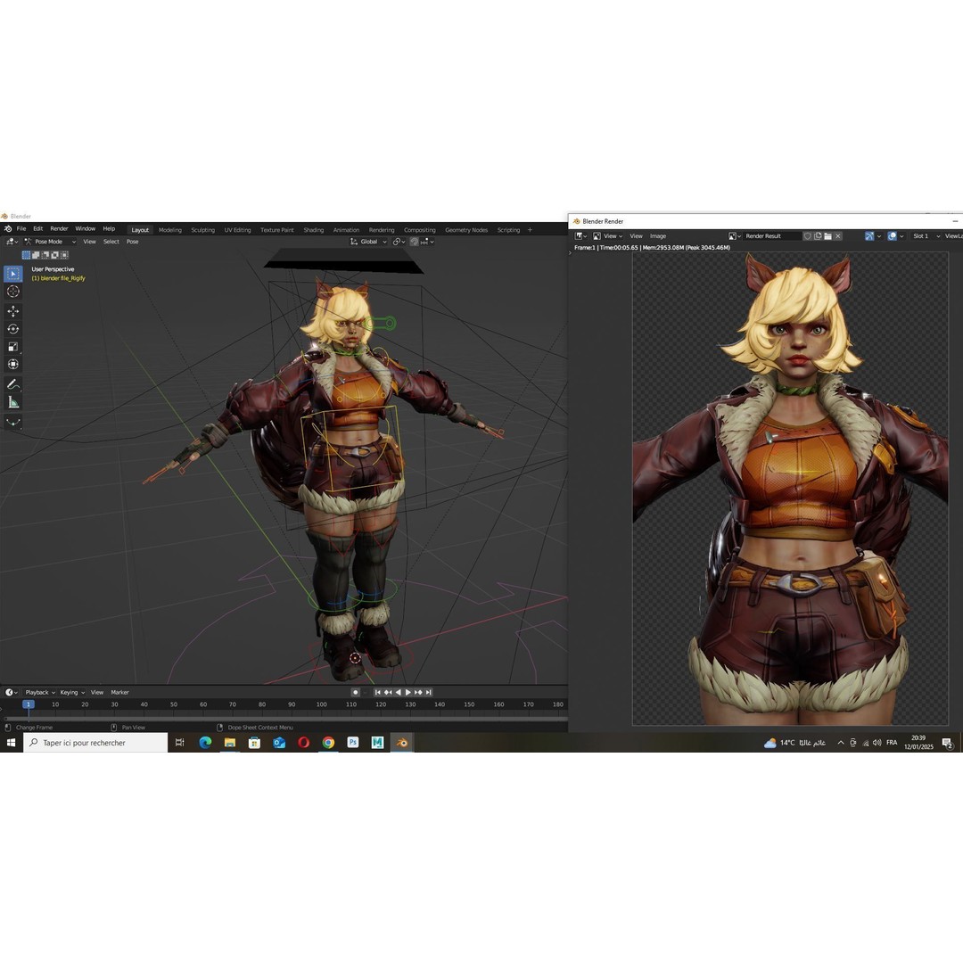Play animation in reverse

click(x=398, y=692)
